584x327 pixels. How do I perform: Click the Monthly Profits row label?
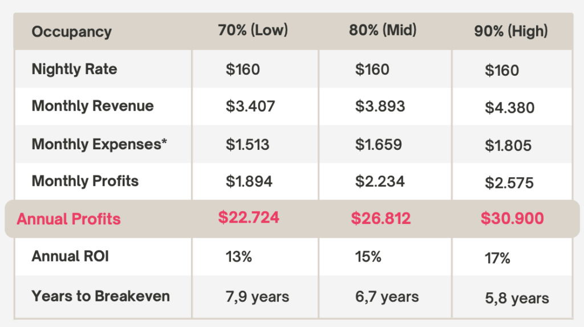point(85,181)
